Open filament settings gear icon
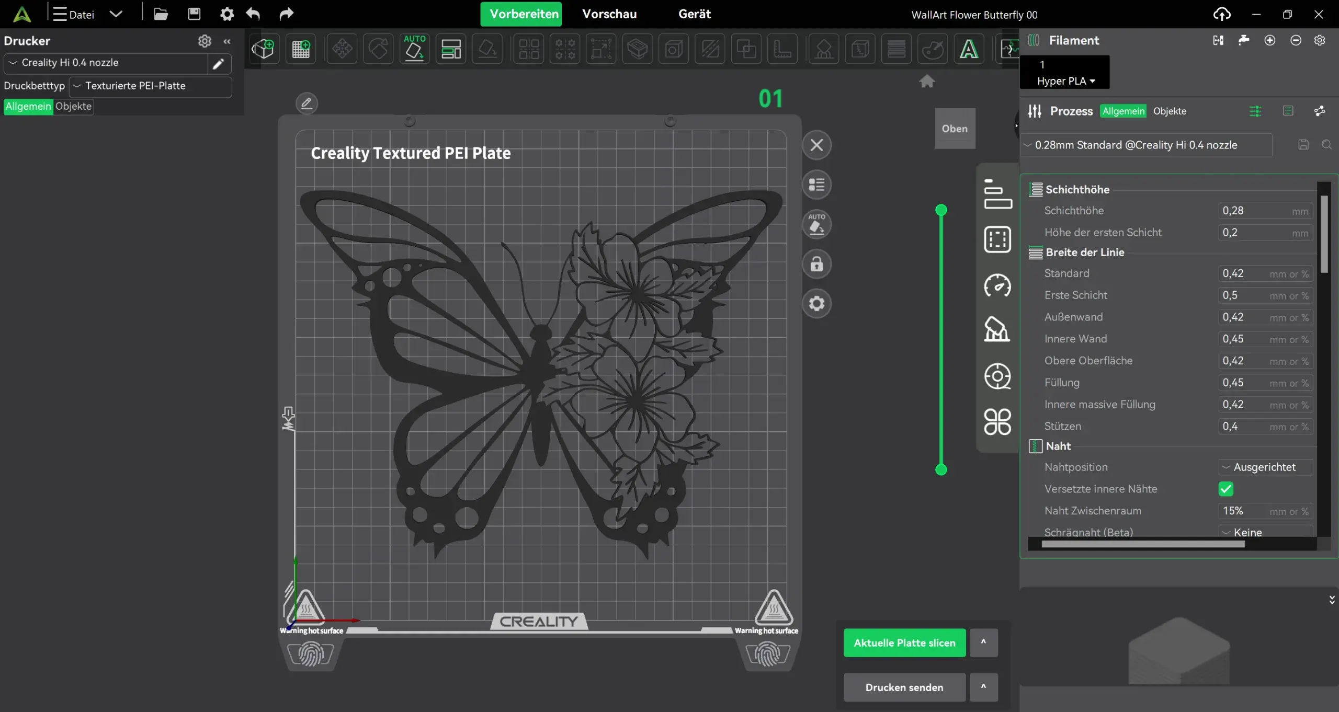 point(1320,40)
